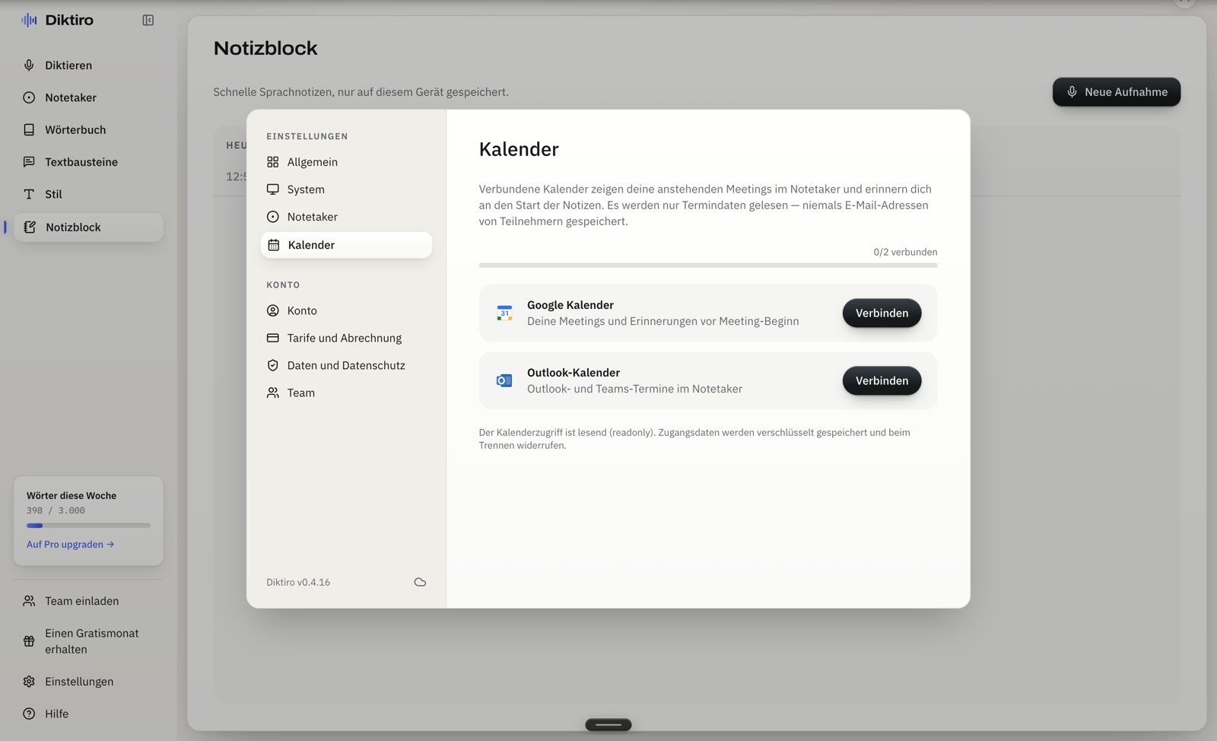Image resolution: width=1217 pixels, height=741 pixels.
Task: Open Diktieren in the main sidebar
Action: (88, 65)
